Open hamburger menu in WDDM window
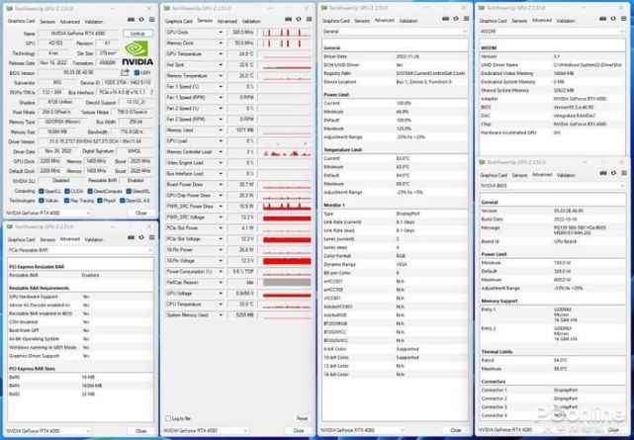 623,19
